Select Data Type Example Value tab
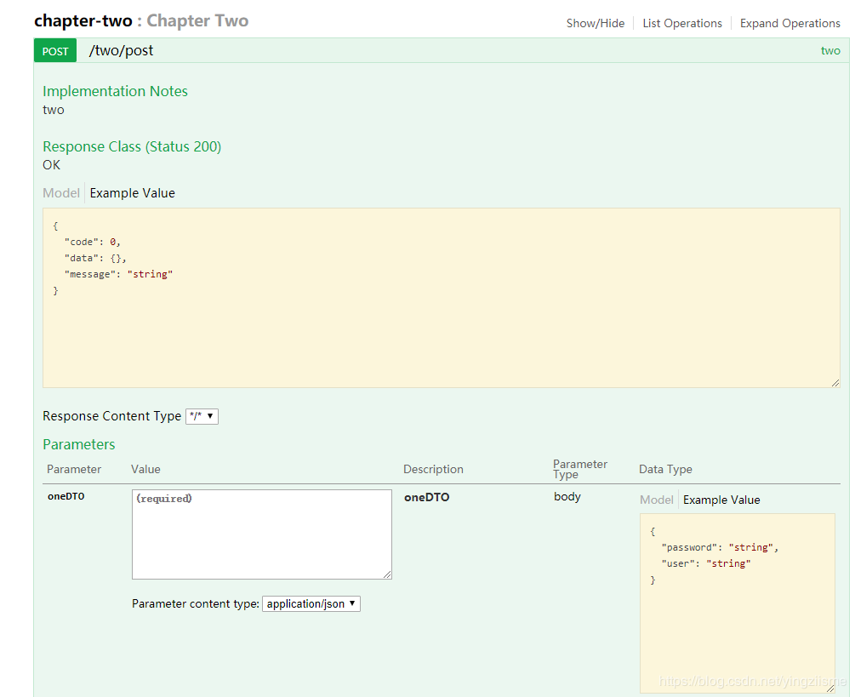This screenshot has height=697, width=855. 721,500
